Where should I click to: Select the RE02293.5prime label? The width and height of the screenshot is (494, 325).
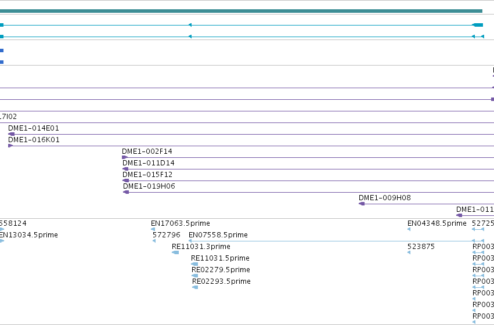[x=222, y=281]
